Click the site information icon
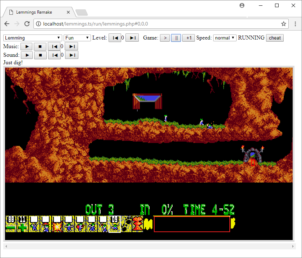 coord(38,24)
